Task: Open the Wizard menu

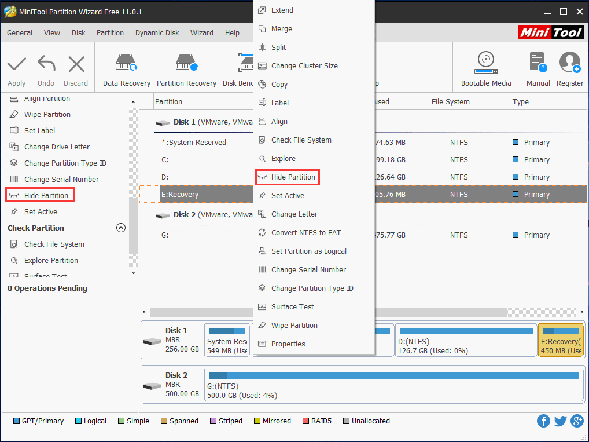Action: click(x=202, y=32)
